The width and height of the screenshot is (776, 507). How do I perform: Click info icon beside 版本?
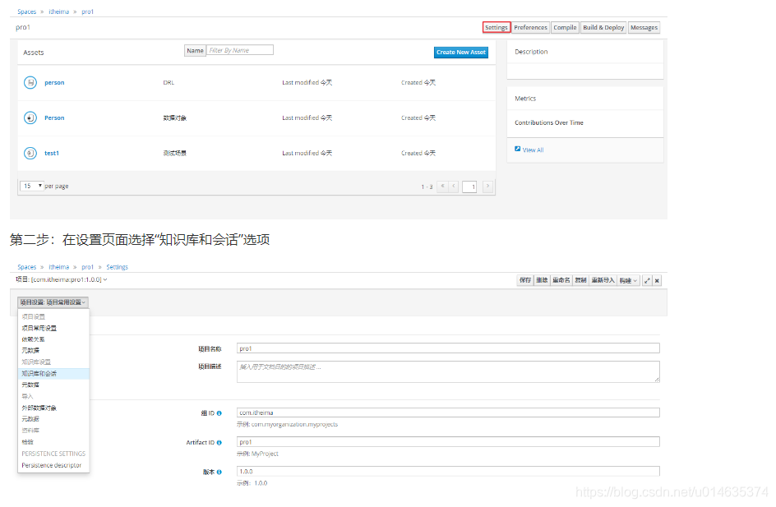219,472
